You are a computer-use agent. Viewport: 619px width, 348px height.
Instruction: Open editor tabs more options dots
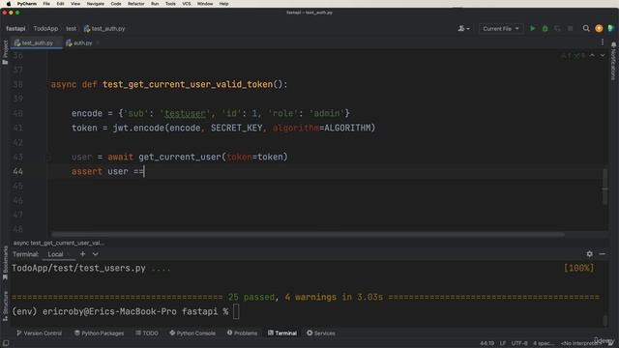click(x=603, y=43)
